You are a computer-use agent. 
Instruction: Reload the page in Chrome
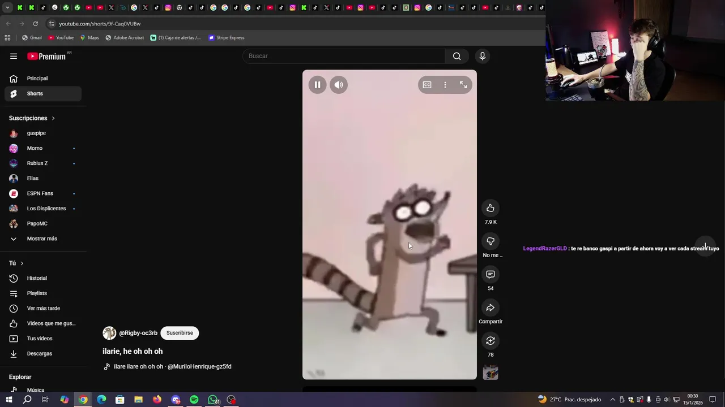tap(35, 24)
